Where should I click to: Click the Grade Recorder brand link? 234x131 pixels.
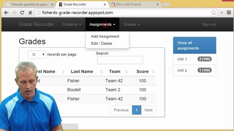tap(37, 24)
